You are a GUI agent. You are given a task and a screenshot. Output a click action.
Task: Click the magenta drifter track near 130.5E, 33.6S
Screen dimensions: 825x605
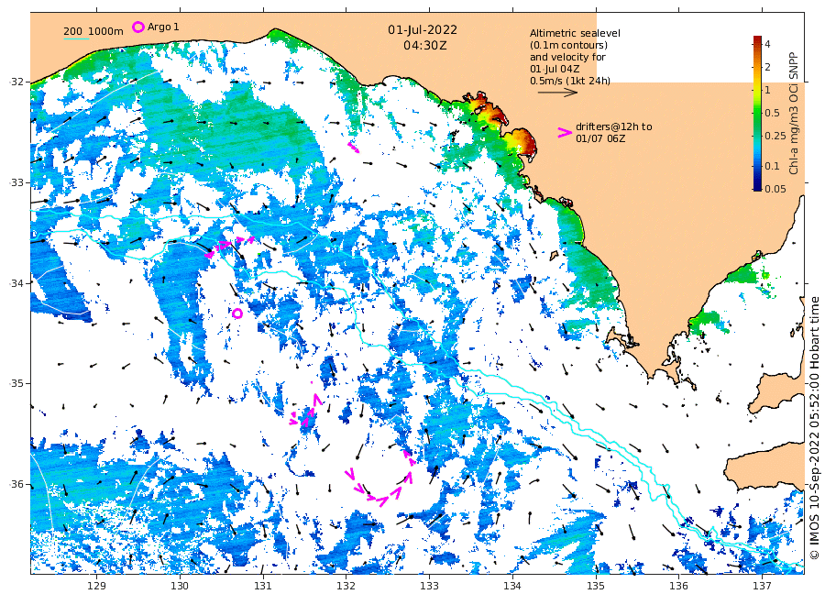tap(229, 247)
